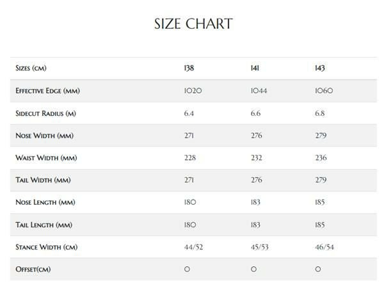Select the 1020 effective edge value
Image resolution: width=384 pixels, height=288 pixels.
193,91
